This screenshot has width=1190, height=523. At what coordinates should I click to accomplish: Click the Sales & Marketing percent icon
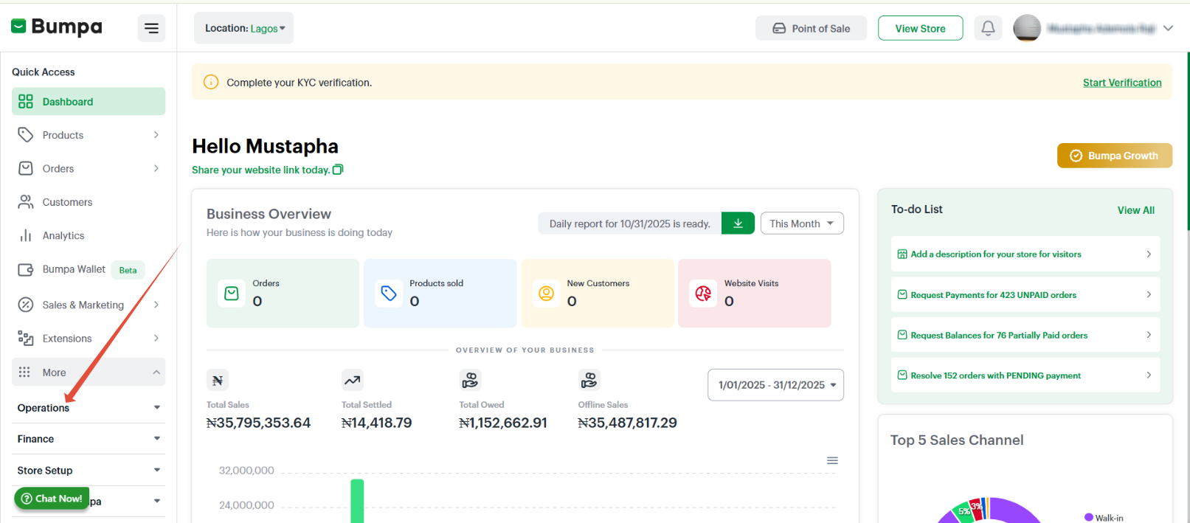pos(26,305)
